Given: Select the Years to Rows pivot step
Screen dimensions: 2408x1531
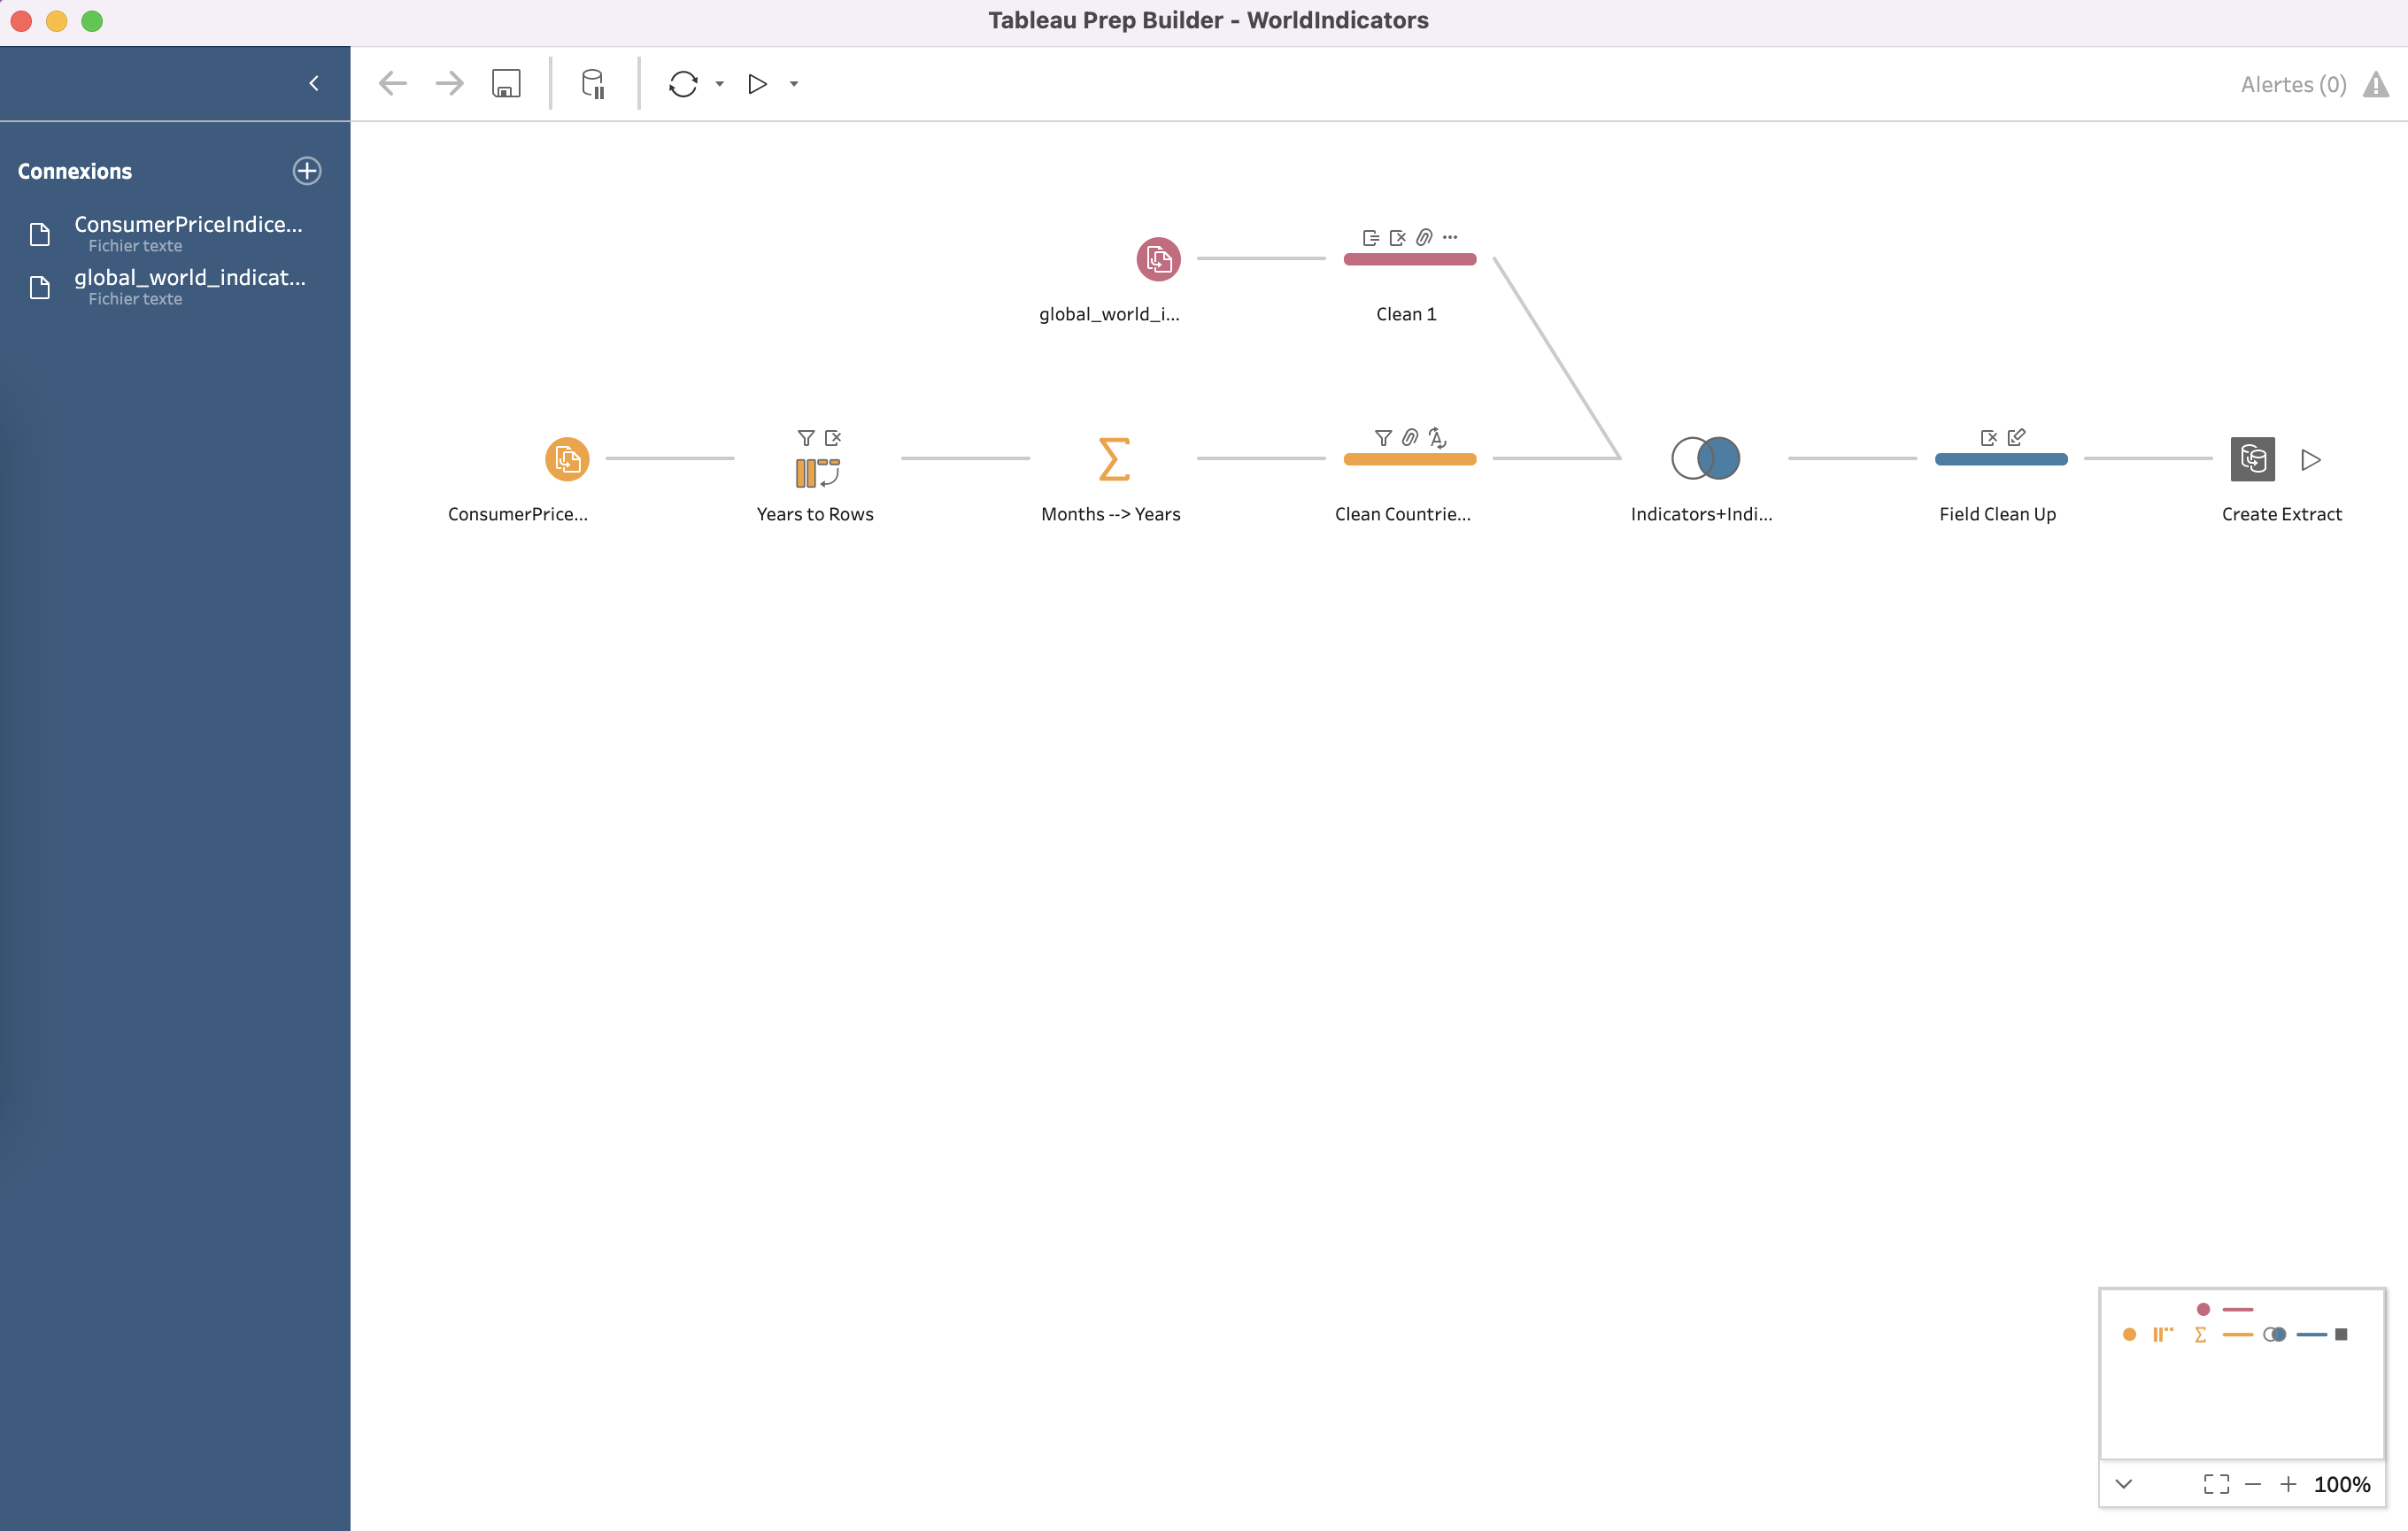Looking at the screenshot, I should click(817, 472).
